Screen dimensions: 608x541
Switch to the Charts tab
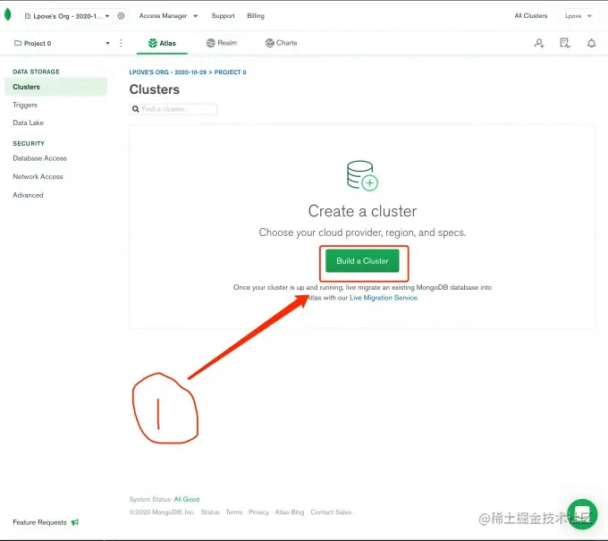281,43
